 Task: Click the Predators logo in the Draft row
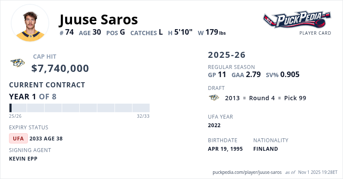(214, 98)
